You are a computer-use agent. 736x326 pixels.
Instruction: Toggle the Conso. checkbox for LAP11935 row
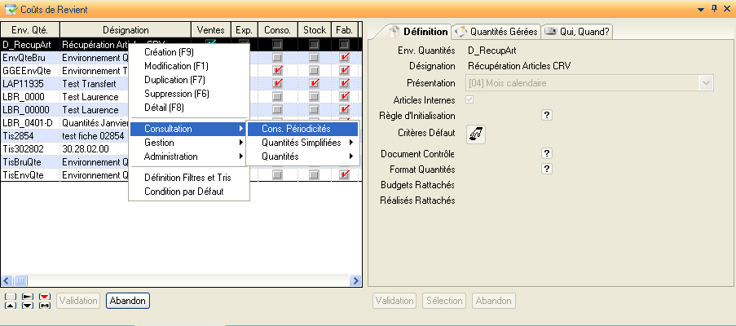coord(278,84)
